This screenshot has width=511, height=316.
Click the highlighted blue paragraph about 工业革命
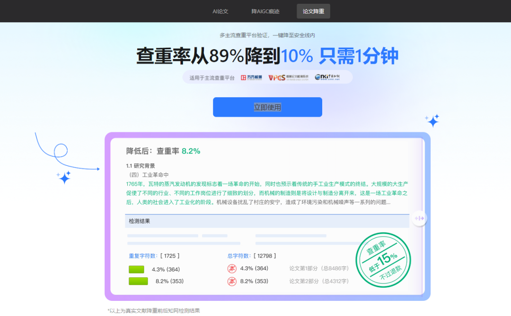click(267, 192)
